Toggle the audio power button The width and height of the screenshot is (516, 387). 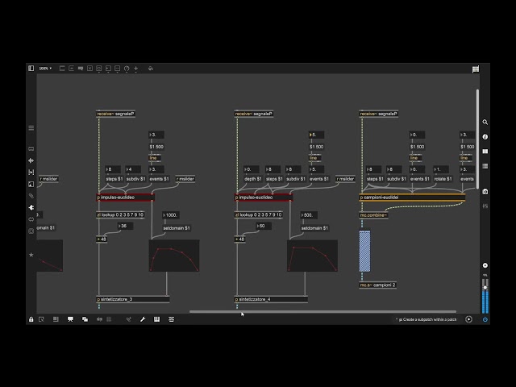485,319
